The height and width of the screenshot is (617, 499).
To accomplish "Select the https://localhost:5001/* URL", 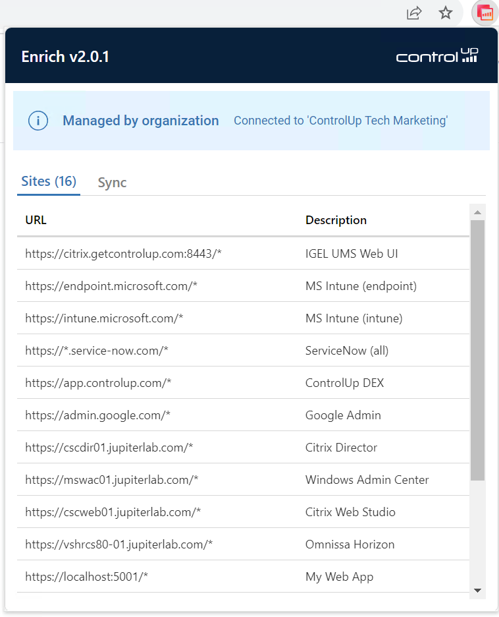I will pyautogui.click(x=86, y=577).
